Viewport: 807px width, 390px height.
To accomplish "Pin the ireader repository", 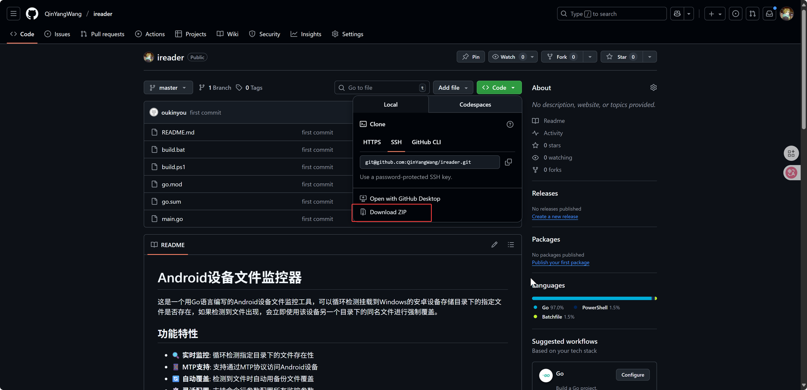I will point(471,57).
